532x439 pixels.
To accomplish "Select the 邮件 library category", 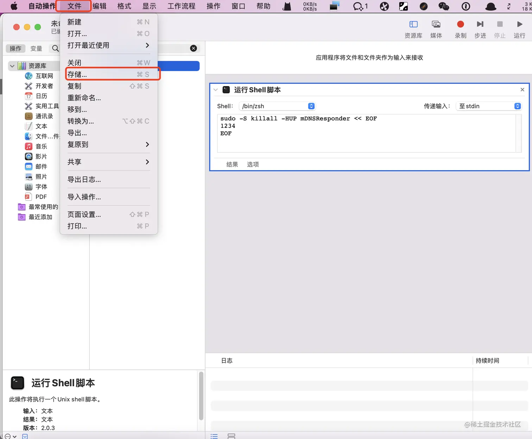I will (36, 167).
